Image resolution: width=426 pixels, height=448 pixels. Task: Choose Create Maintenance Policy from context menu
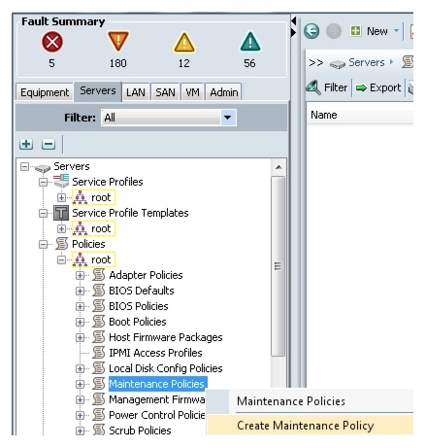(311, 426)
